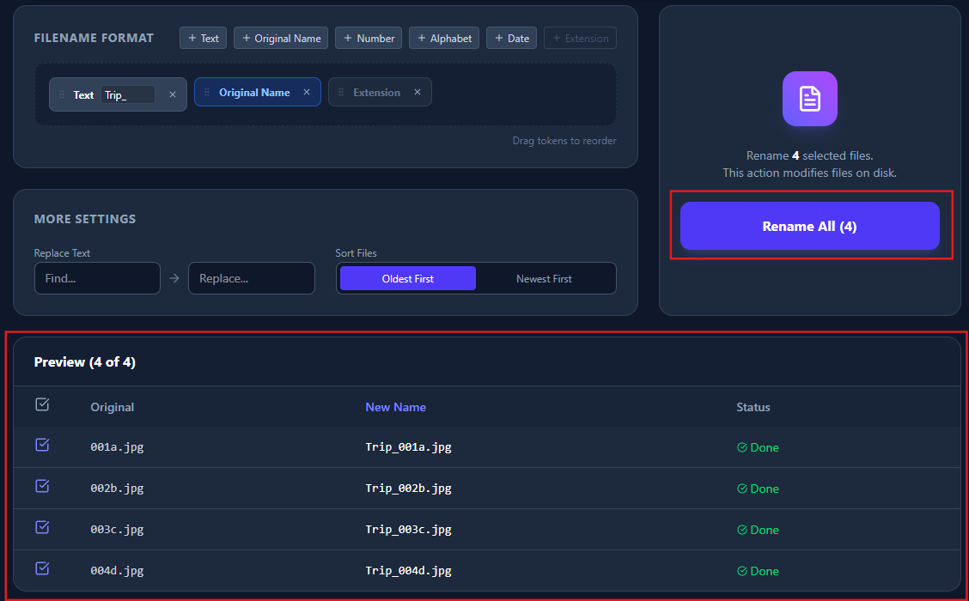The width and height of the screenshot is (969, 601).
Task: Click 'This action modifies files on disk' text
Action: pos(809,173)
